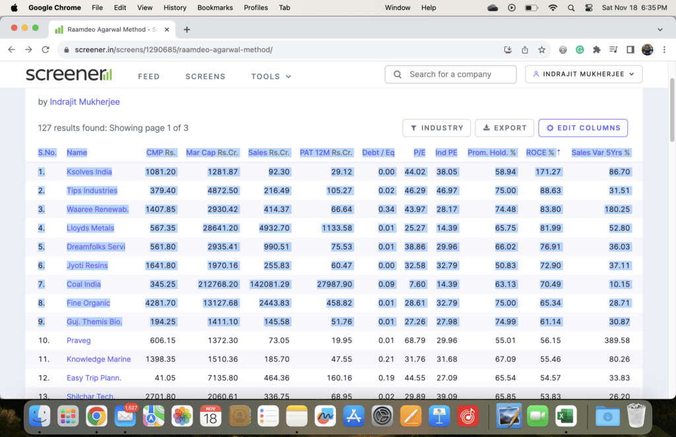The image size is (676, 437).
Task: Open Photos app in the Dock
Action: pos(182,417)
